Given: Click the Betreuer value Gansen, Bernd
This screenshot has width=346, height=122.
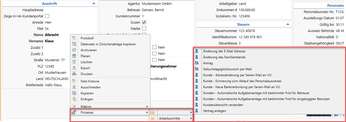Looking at the screenshot, I should tap(153, 10).
